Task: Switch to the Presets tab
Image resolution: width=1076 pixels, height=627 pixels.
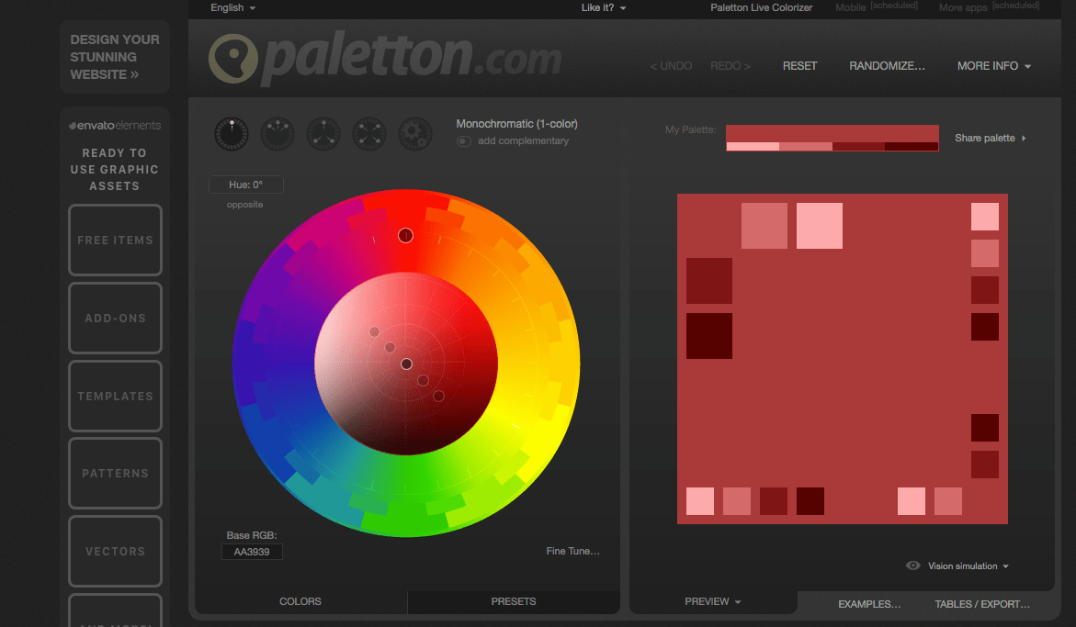Action: click(x=513, y=601)
